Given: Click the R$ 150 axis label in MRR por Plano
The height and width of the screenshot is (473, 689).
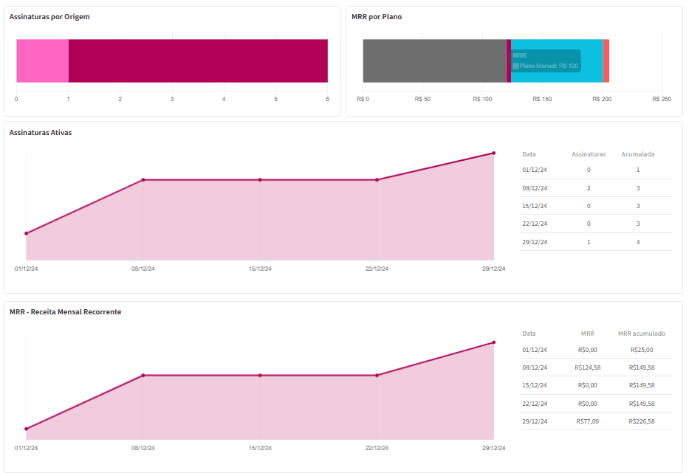Looking at the screenshot, I should pos(542,100).
